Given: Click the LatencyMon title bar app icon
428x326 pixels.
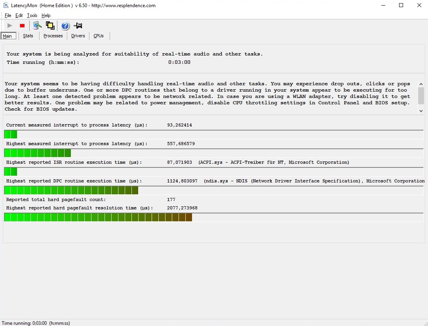Looking at the screenshot, I should [6, 5].
